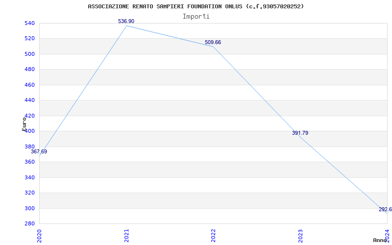392x245 pixels.
Task: Click the x-axis year 2022
Action: click(x=213, y=236)
